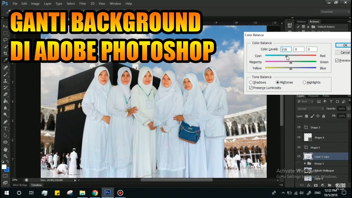Open the Window menu
Image resolution: width=352 pixels, height=198 pixels.
[115, 4]
